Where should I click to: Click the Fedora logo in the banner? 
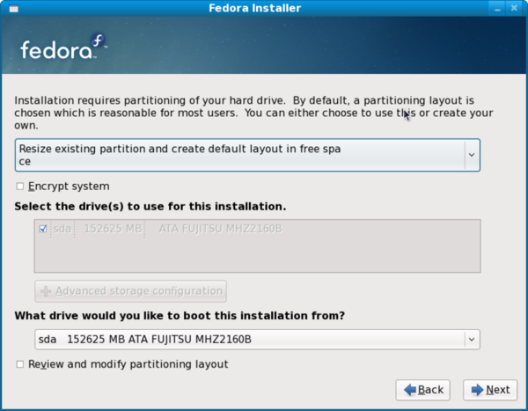point(63,47)
